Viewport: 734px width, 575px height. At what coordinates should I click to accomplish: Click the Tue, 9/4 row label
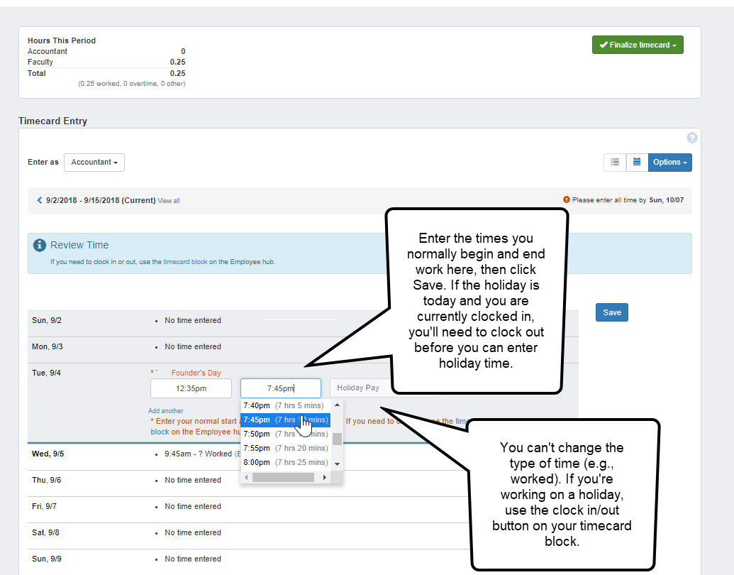pyautogui.click(x=46, y=373)
